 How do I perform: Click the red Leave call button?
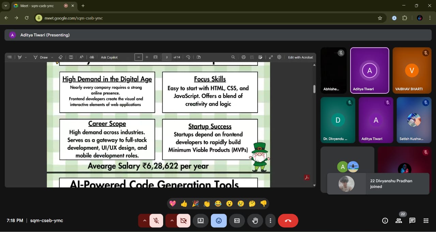point(288,221)
